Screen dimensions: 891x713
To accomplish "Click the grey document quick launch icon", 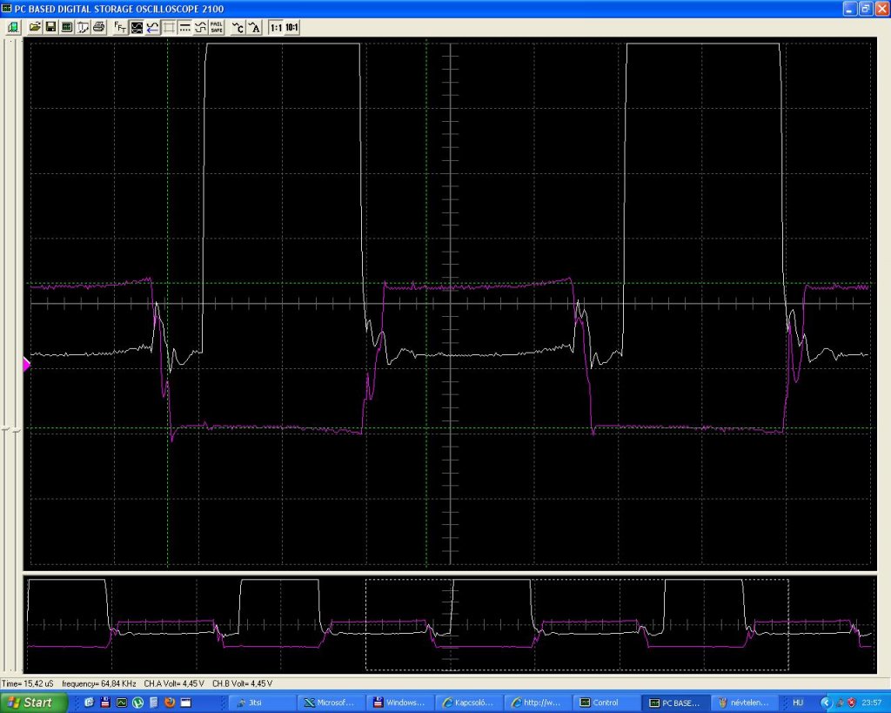I will (153, 703).
